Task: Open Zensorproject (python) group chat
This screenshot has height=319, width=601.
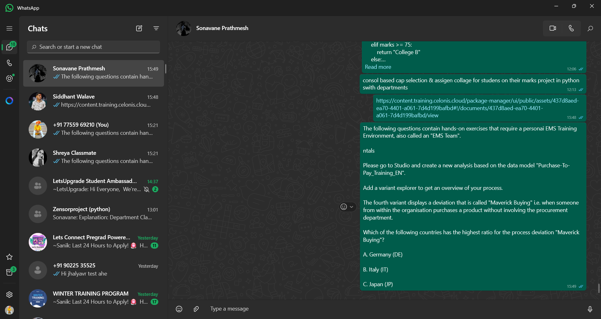Action: [x=93, y=214]
